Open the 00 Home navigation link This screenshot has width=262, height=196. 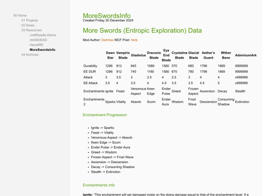click(20, 15)
